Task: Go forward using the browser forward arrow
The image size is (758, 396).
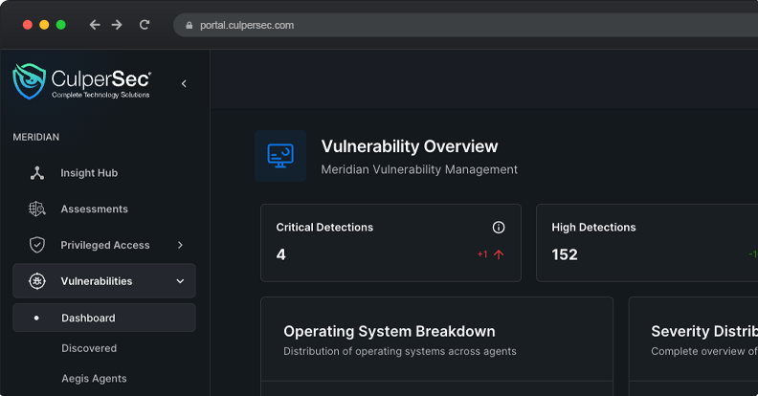Action: click(x=117, y=25)
